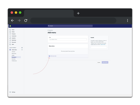The image size is (140, 105).
Task: Open Customers in the sidebar
Action: coord(14,36)
